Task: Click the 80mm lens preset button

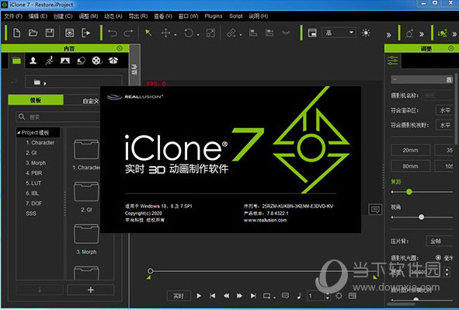Action: (x=410, y=166)
